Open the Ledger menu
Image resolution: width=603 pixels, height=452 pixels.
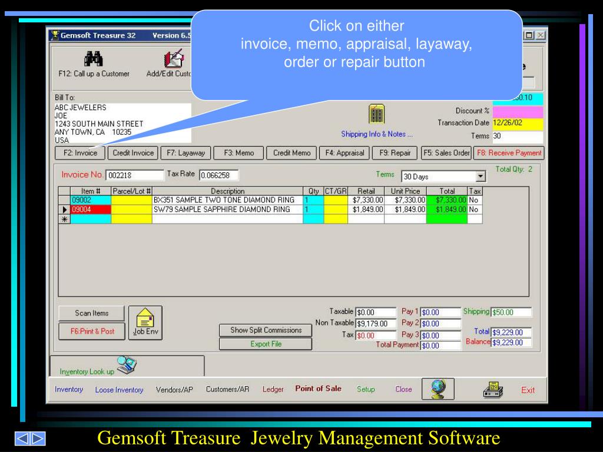(x=273, y=390)
